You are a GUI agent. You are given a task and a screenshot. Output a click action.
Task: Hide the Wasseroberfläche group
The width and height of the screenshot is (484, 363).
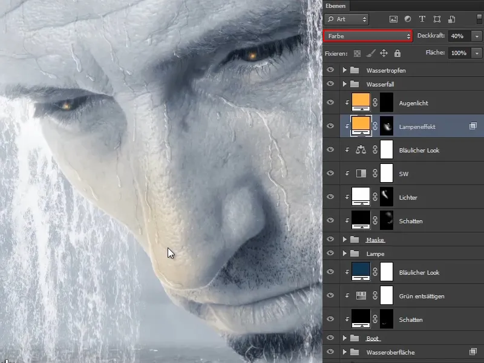(x=330, y=352)
